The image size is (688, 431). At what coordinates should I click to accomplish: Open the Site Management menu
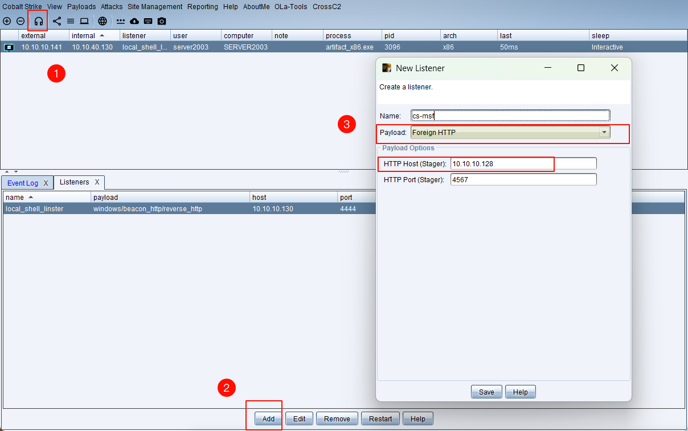[x=155, y=7]
